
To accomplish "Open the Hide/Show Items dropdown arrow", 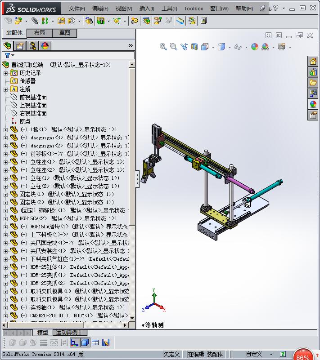I will (x=246, y=47).
